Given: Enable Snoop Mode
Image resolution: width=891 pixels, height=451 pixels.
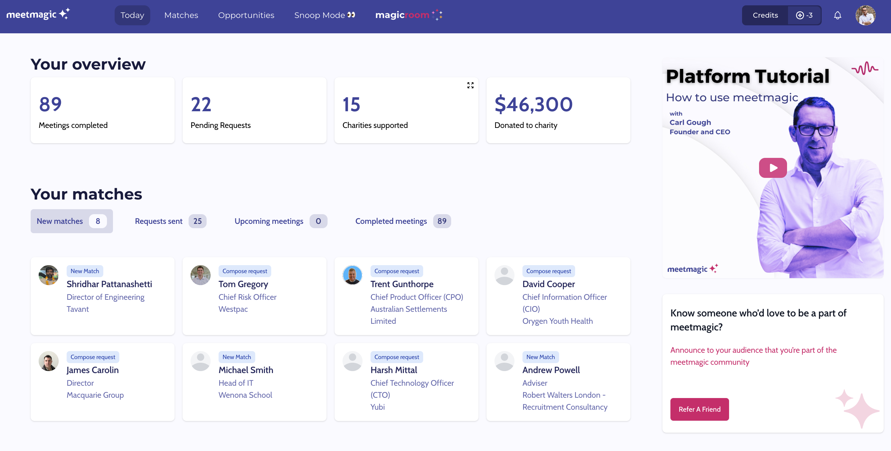Looking at the screenshot, I should coord(325,15).
